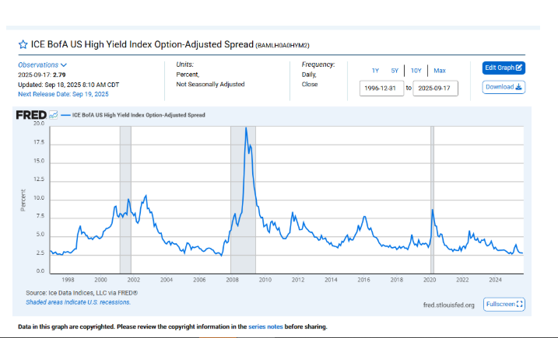Click the 2008 x-axis label
Viewport: 558px width, 338px height.
(x=232, y=280)
